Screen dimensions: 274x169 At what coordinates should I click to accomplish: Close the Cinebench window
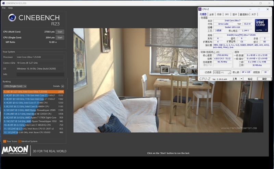tap(269, 3)
